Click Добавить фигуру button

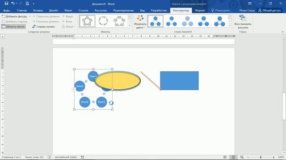(15, 16)
